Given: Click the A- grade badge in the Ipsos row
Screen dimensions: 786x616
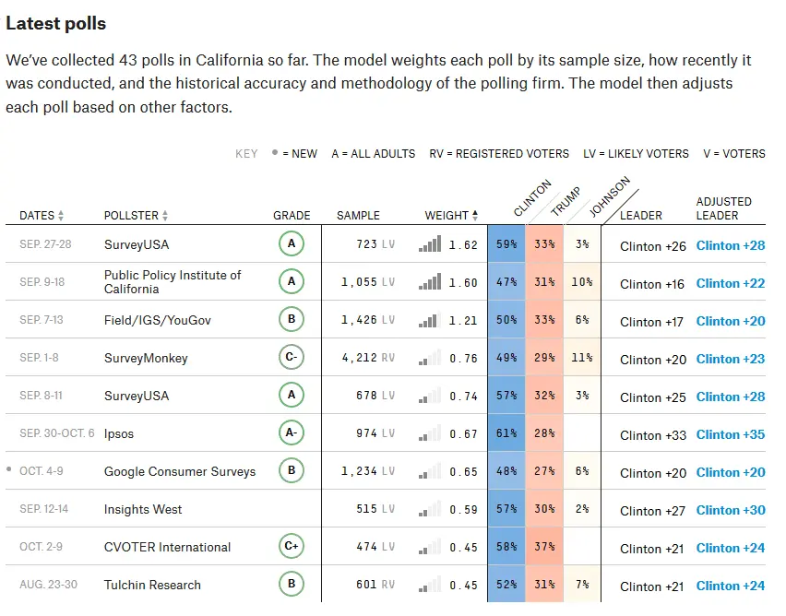Looking at the screenshot, I should click(292, 433).
